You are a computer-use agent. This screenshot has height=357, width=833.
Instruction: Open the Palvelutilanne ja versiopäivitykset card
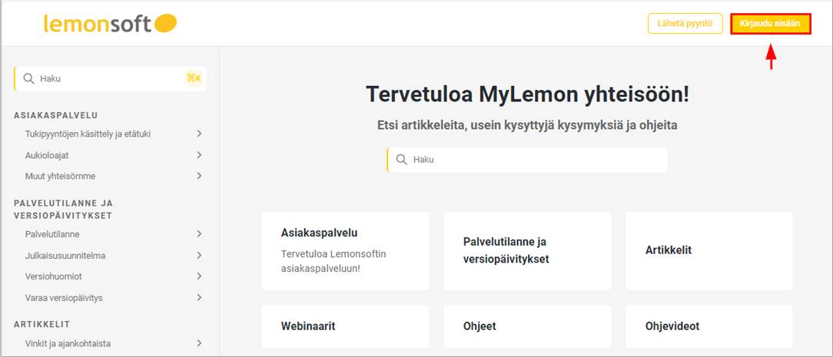(527, 251)
